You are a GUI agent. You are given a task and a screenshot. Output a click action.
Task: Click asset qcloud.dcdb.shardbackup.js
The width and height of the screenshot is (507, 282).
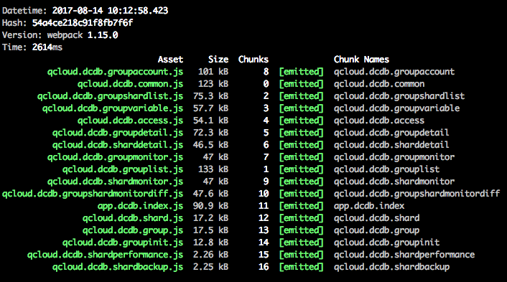click(118, 267)
